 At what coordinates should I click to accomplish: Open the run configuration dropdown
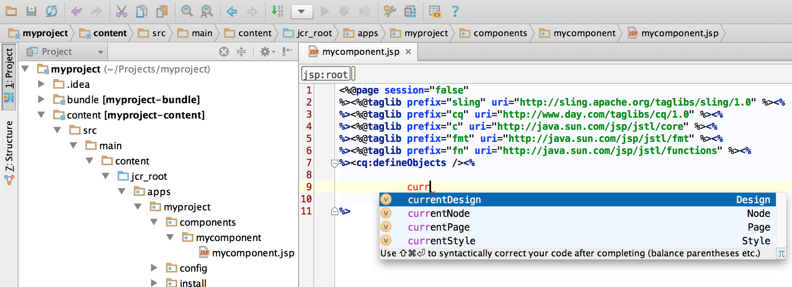pos(301,11)
